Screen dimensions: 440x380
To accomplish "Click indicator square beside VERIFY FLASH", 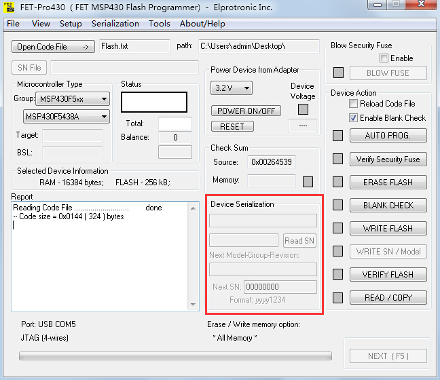I will (x=337, y=274).
